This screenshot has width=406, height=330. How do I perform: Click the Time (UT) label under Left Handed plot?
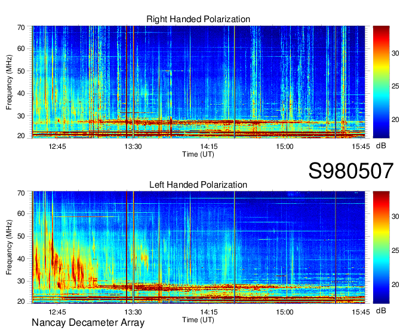[x=198, y=320]
